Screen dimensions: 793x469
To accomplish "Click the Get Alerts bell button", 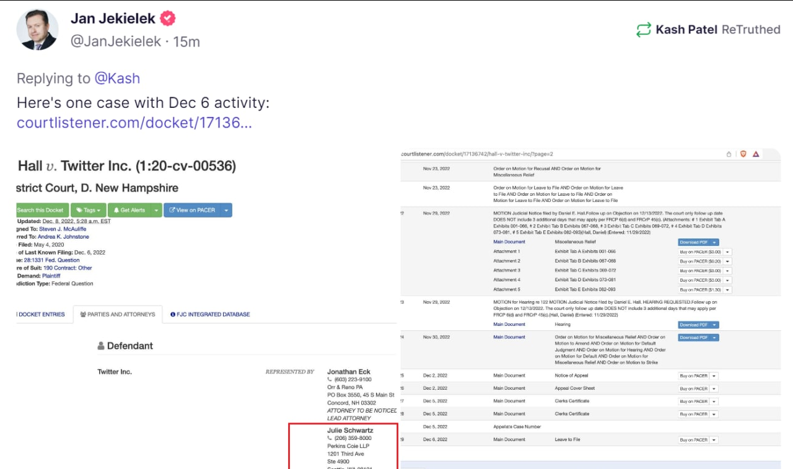I will [x=129, y=210].
